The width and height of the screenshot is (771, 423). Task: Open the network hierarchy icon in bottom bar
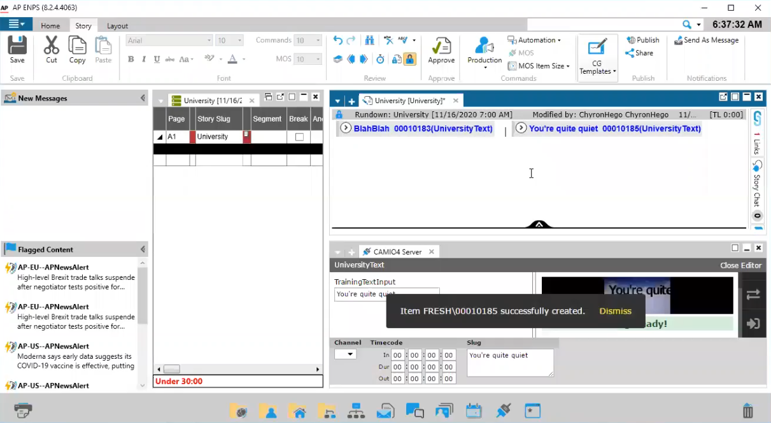pos(356,411)
